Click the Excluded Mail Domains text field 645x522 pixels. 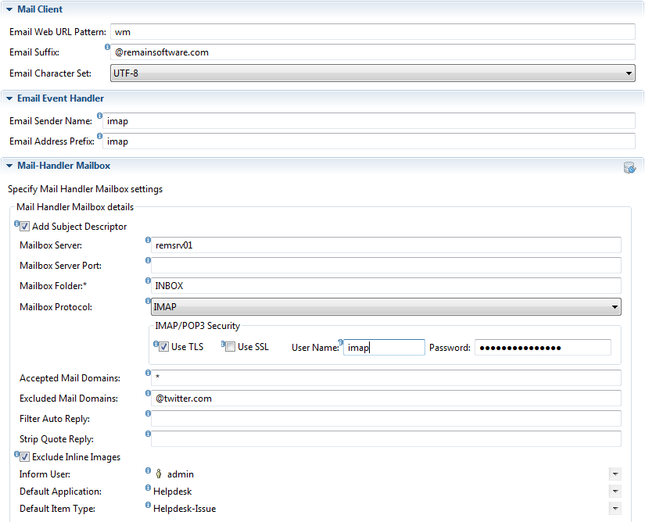coord(387,399)
